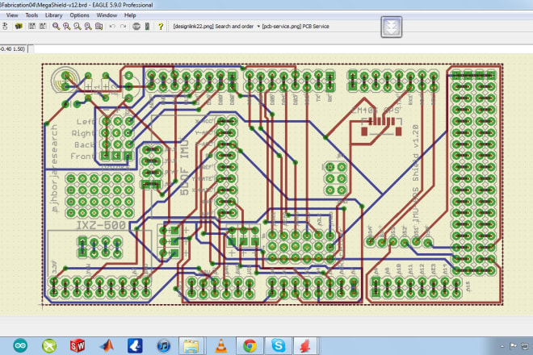The height and width of the screenshot is (355, 533).
Task: Click the Action Center flag tray icon
Action: pos(513,346)
